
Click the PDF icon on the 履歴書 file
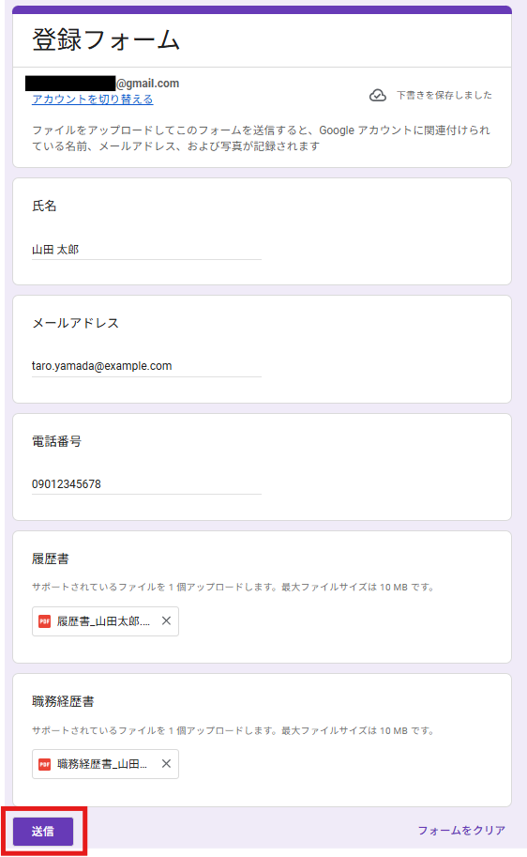[x=44, y=620]
